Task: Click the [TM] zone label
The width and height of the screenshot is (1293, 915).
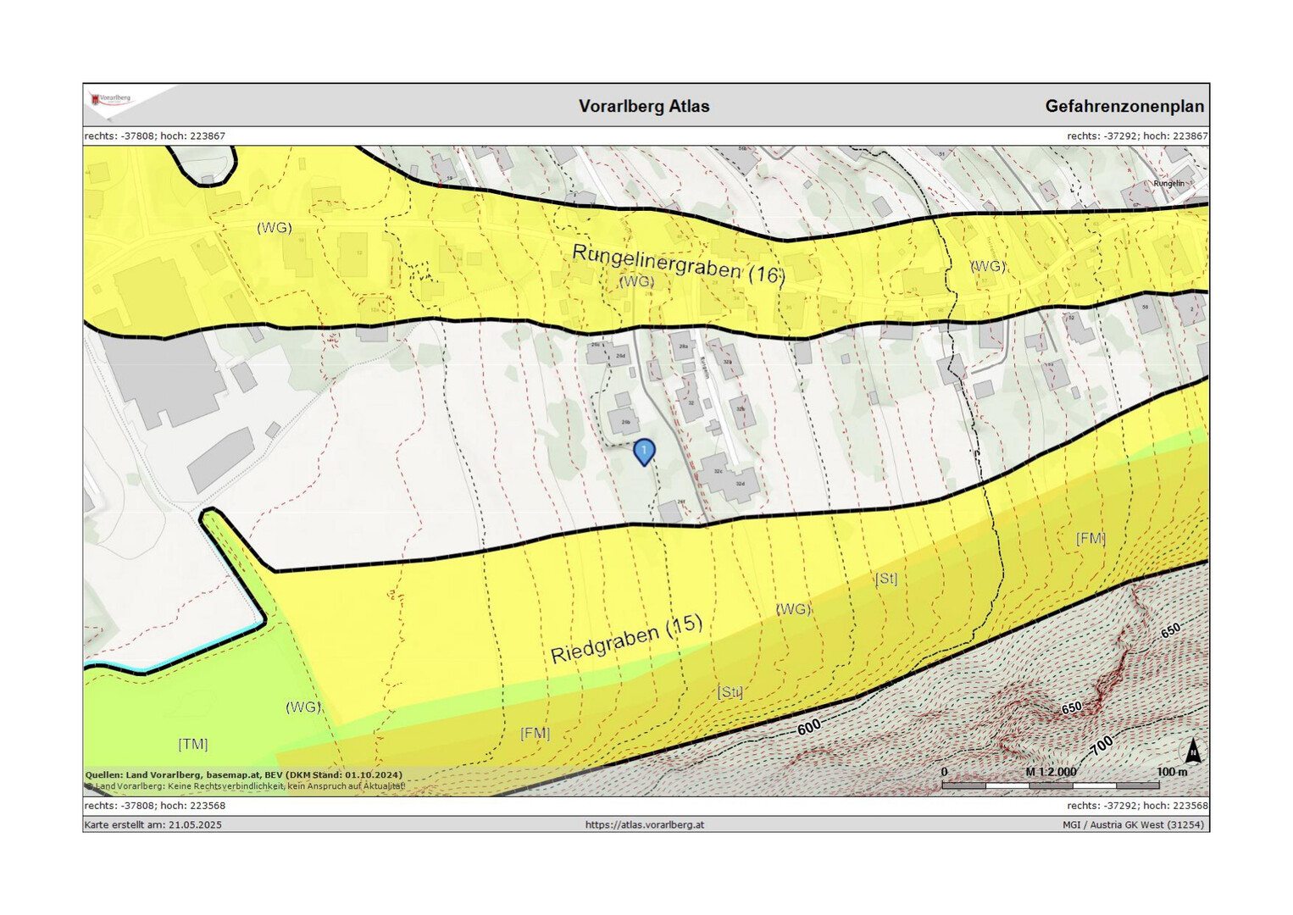Action: [192, 744]
